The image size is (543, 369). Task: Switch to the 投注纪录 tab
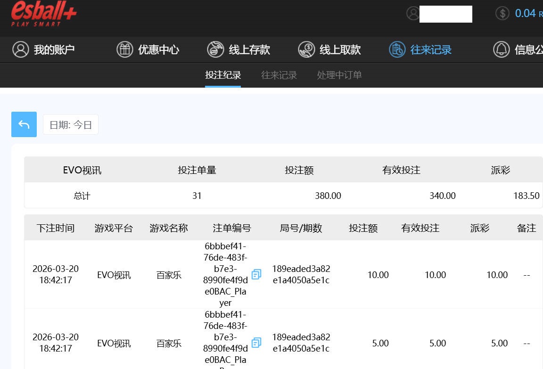click(223, 75)
